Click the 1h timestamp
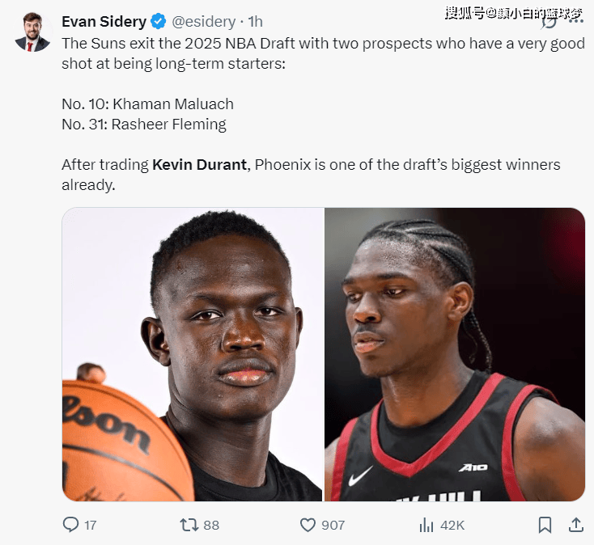The image size is (594, 545). [x=256, y=22]
